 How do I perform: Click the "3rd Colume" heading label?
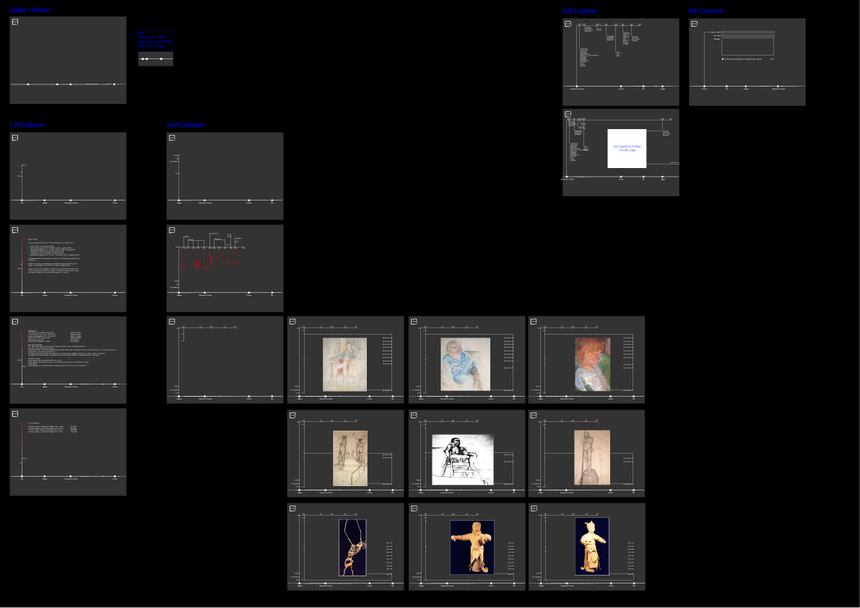click(x=579, y=11)
